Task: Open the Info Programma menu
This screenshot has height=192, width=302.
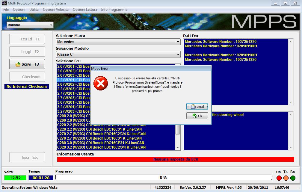Action: 114,10
